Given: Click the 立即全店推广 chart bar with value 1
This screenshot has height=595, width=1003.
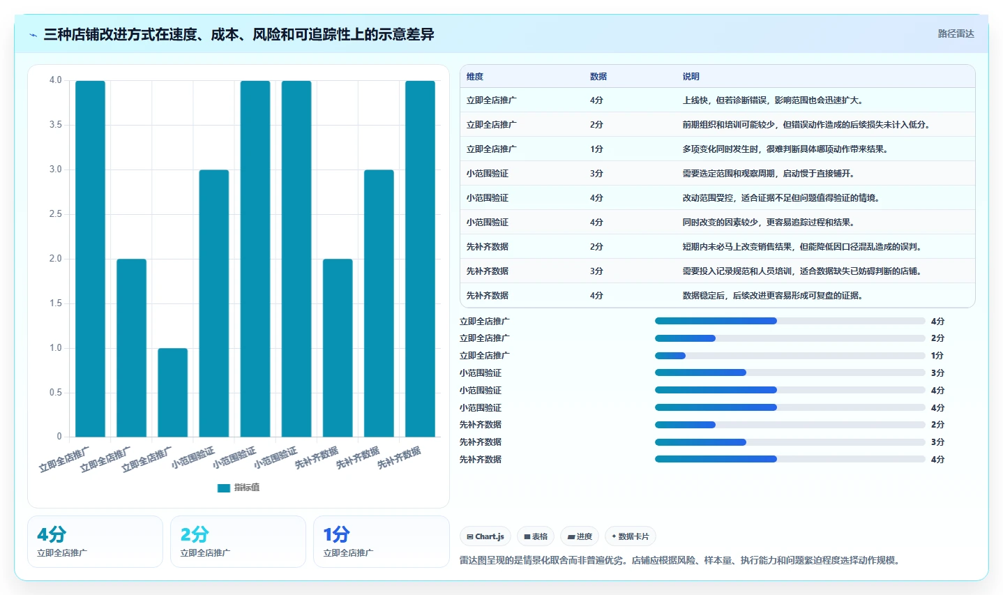Looking at the screenshot, I should point(172,393).
